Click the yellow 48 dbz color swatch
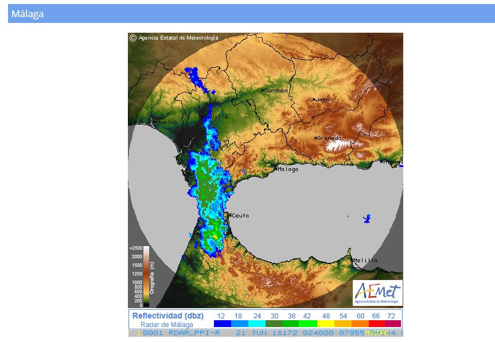495x342 pixels. click(x=326, y=324)
